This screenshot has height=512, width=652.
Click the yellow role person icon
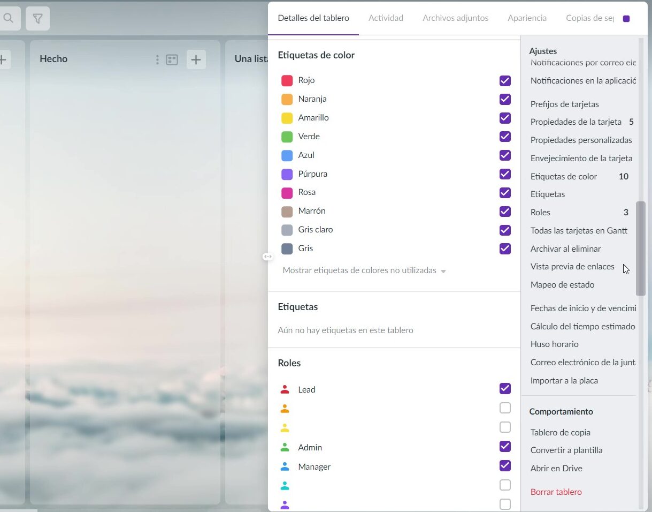285,428
